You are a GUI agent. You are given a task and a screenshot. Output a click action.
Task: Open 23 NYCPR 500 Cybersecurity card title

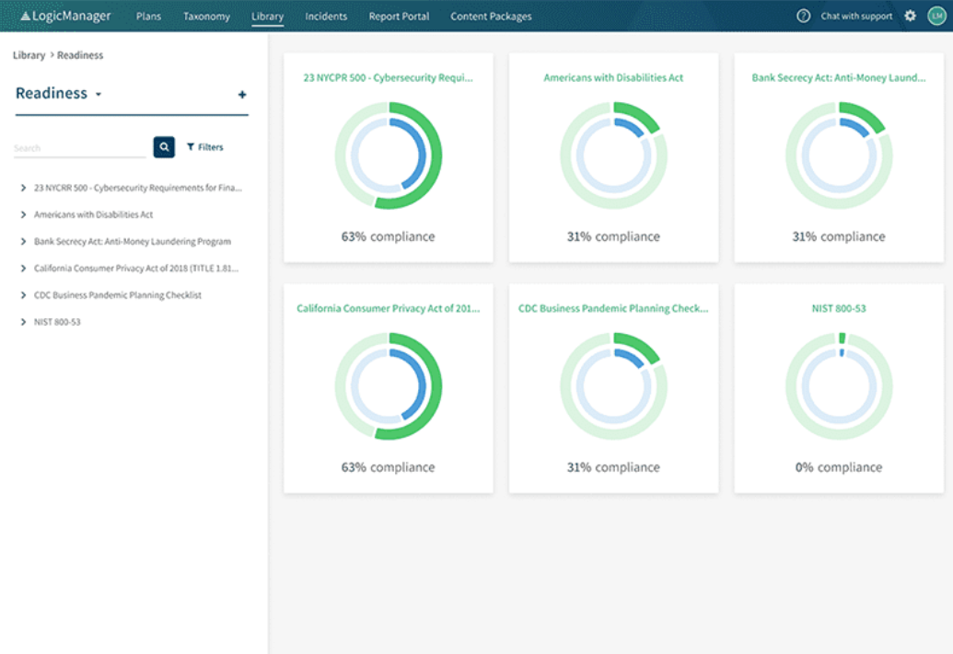[x=388, y=78]
